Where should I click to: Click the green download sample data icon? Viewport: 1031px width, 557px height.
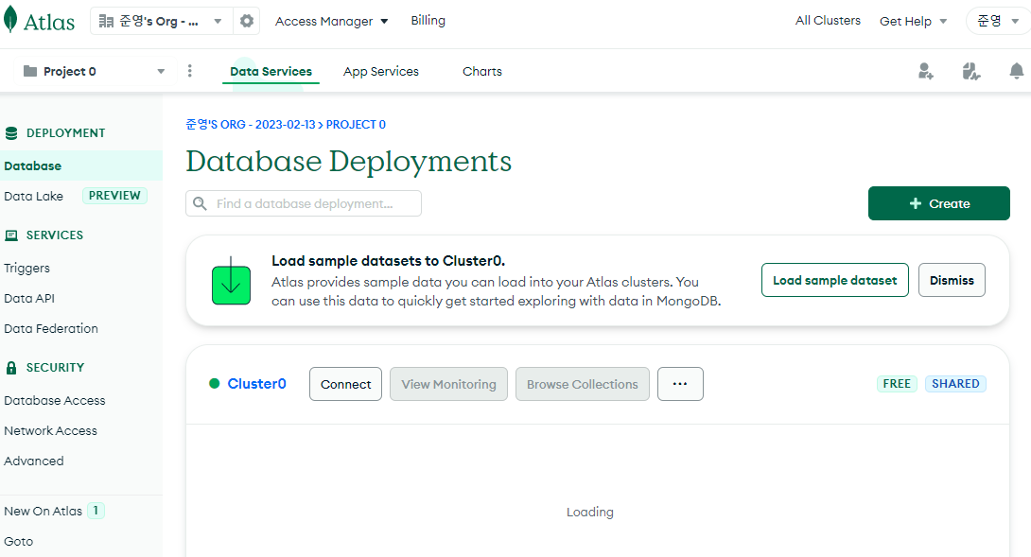[x=232, y=281]
